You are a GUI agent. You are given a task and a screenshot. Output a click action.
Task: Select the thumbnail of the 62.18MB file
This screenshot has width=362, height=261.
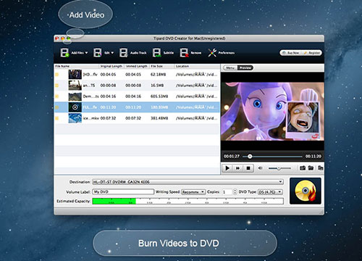(x=75, y=75)
